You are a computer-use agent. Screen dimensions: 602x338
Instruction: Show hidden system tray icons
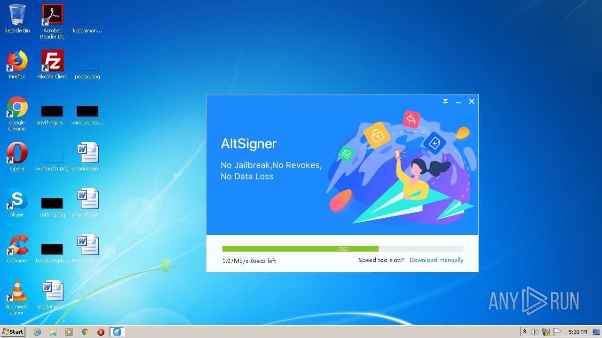pyautogui.click(x=525, y=332)
